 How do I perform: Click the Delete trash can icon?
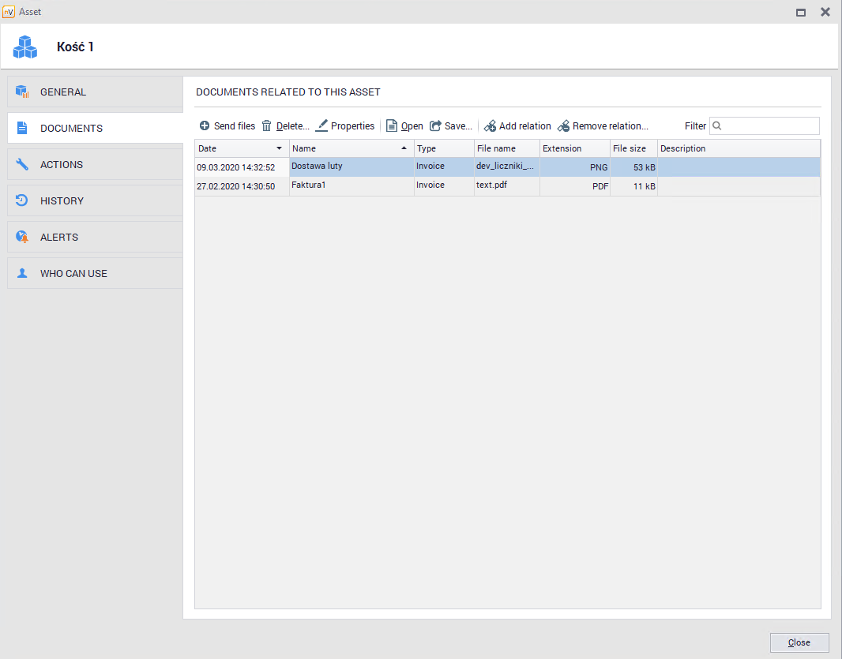(x=267, y=126)
